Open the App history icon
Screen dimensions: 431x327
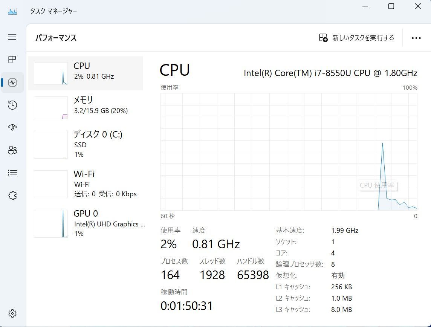point(12,105)
